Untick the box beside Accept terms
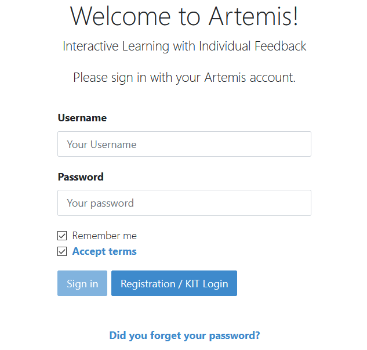 pos(62,251)
